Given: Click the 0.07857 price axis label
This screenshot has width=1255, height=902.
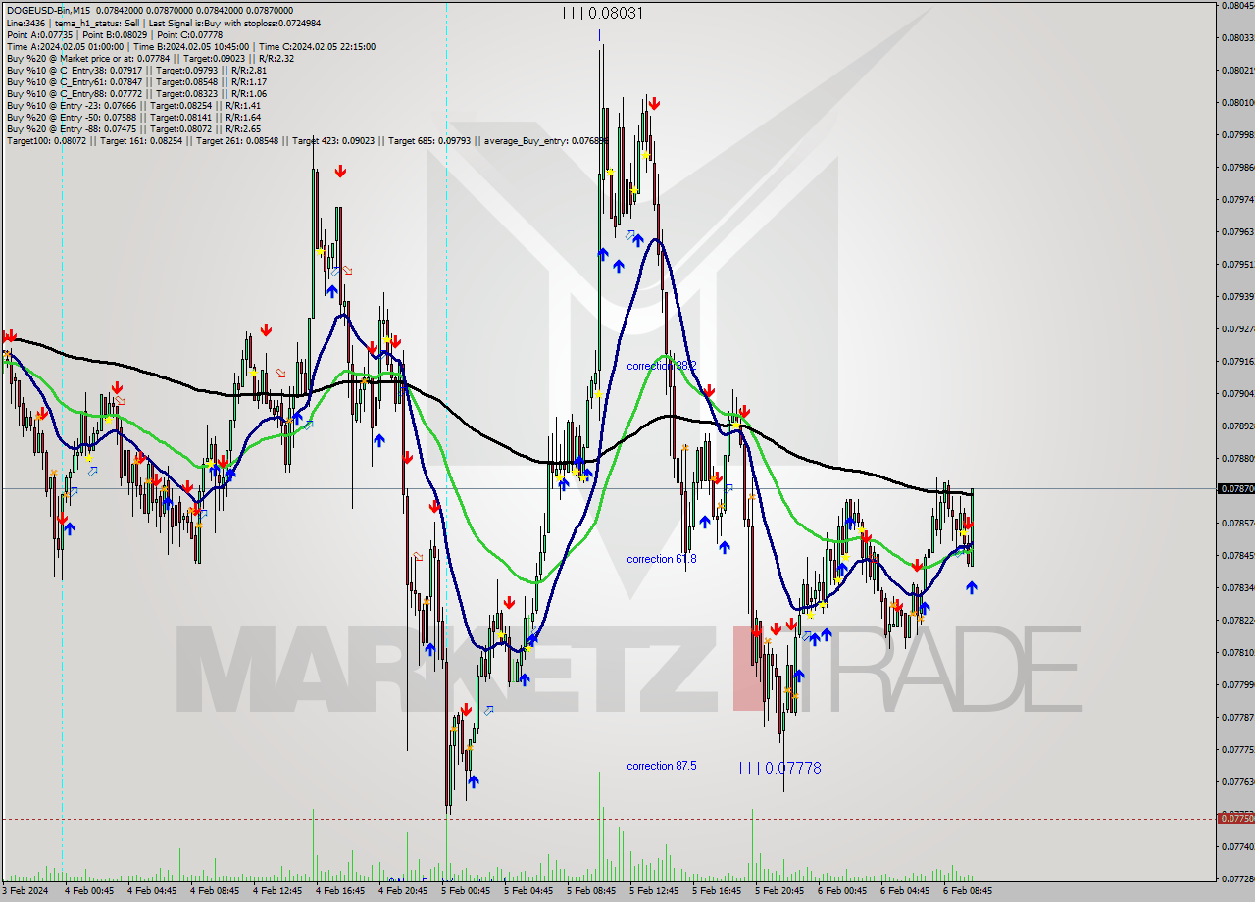Looking at the screenshot, I should pyautogui.click(x=1236, y=523).
